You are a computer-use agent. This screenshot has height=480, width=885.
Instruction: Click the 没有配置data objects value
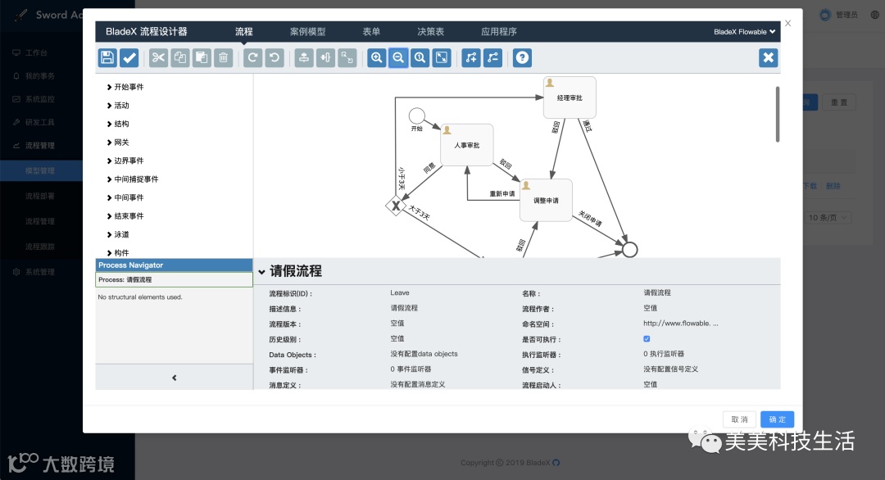pyautogui.click(x=424, y=354)
